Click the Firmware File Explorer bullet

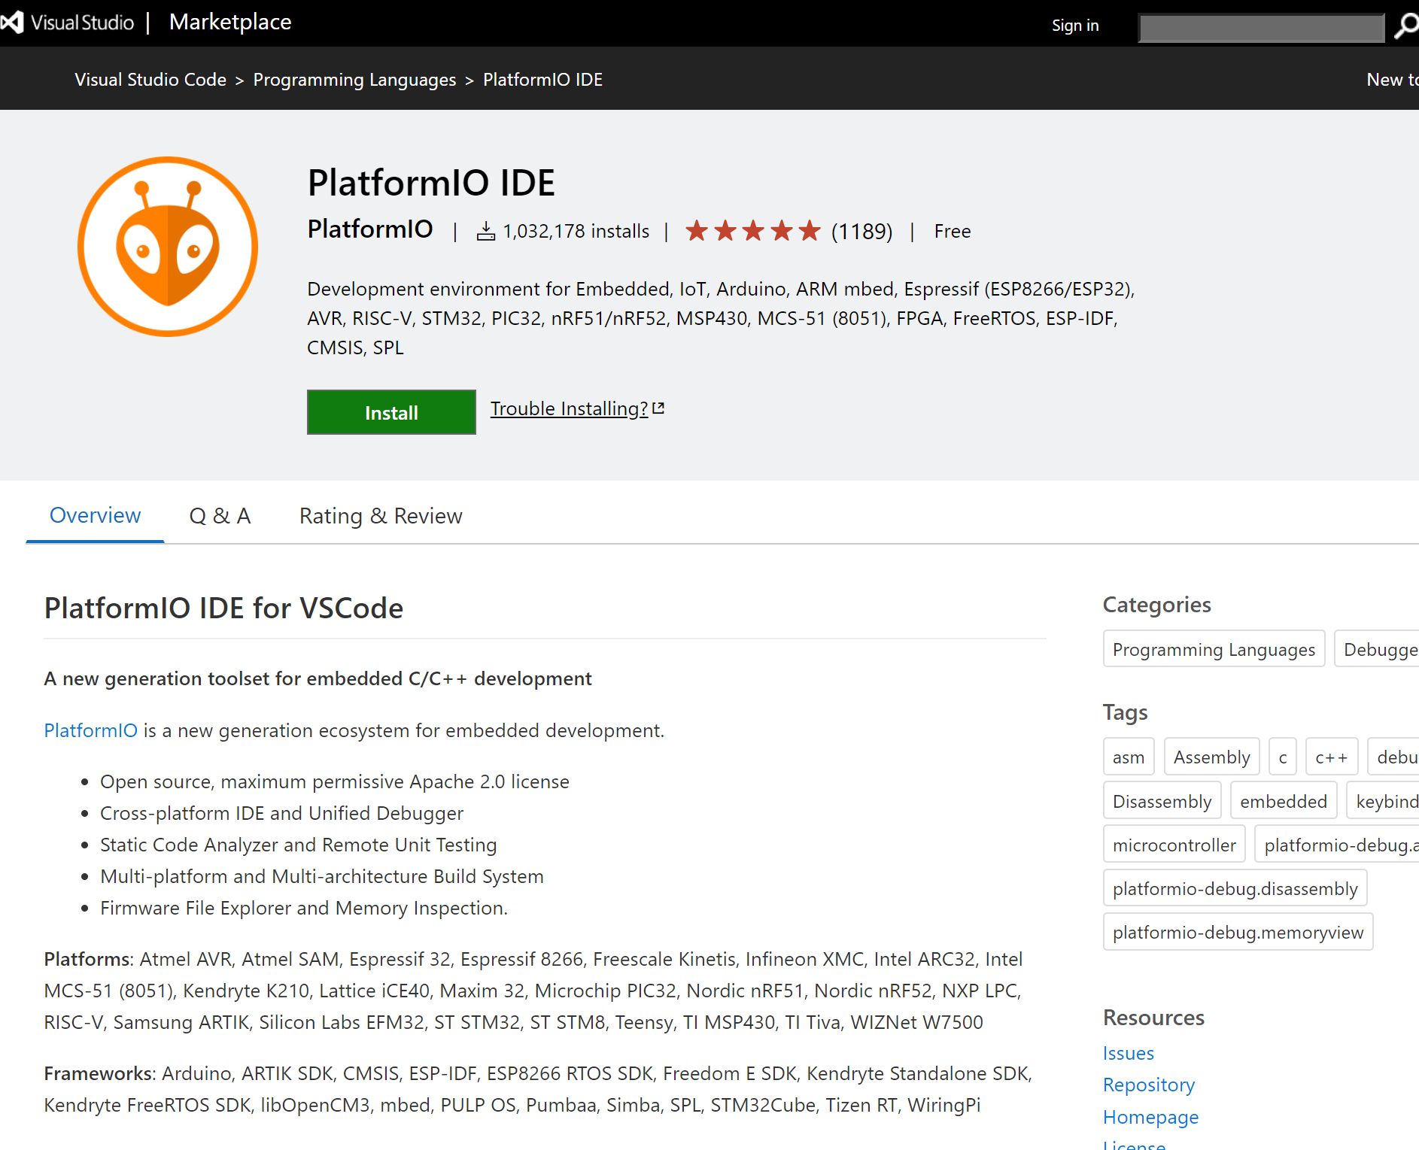pos(304,908)
